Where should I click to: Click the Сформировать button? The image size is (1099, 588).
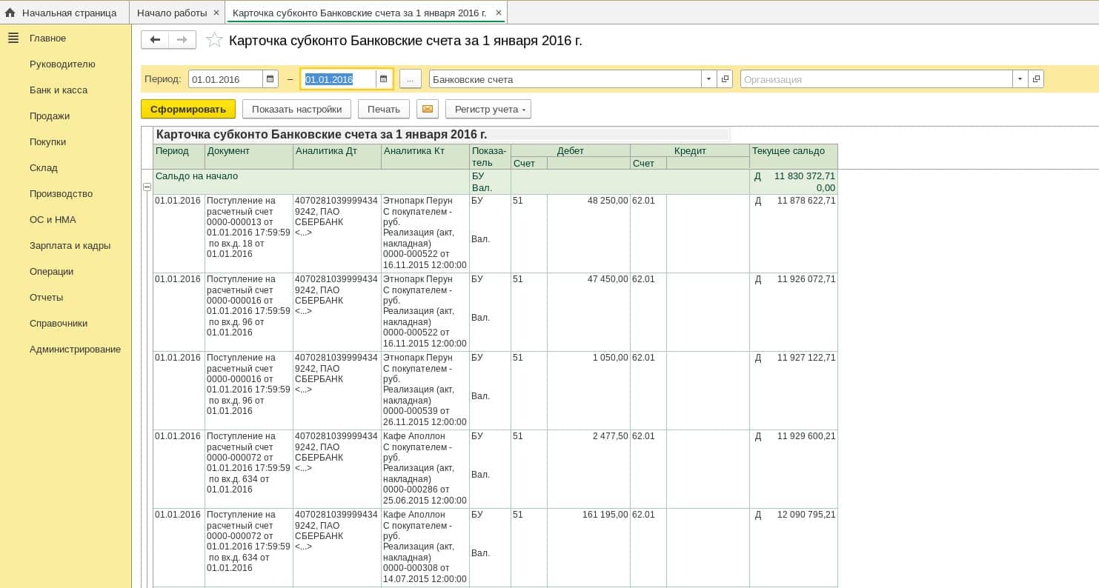[188, 110]
